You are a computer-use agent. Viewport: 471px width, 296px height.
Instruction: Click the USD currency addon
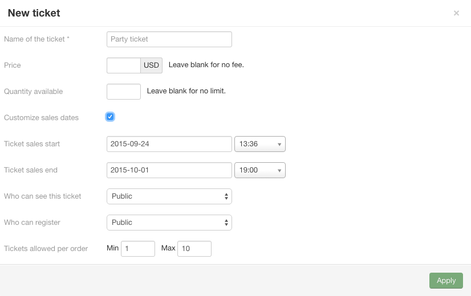click(x=152, y=65)
